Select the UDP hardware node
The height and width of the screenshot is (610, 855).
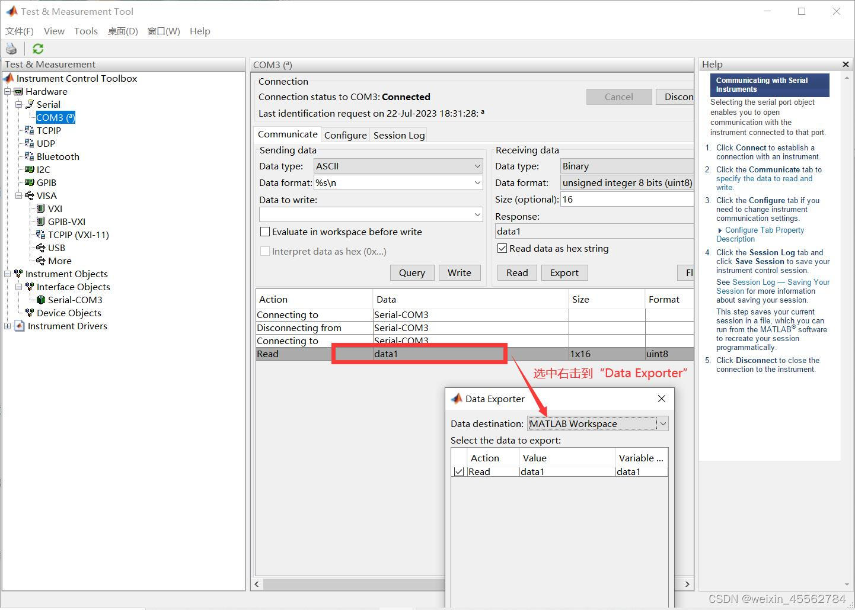[x=45, y=143]
